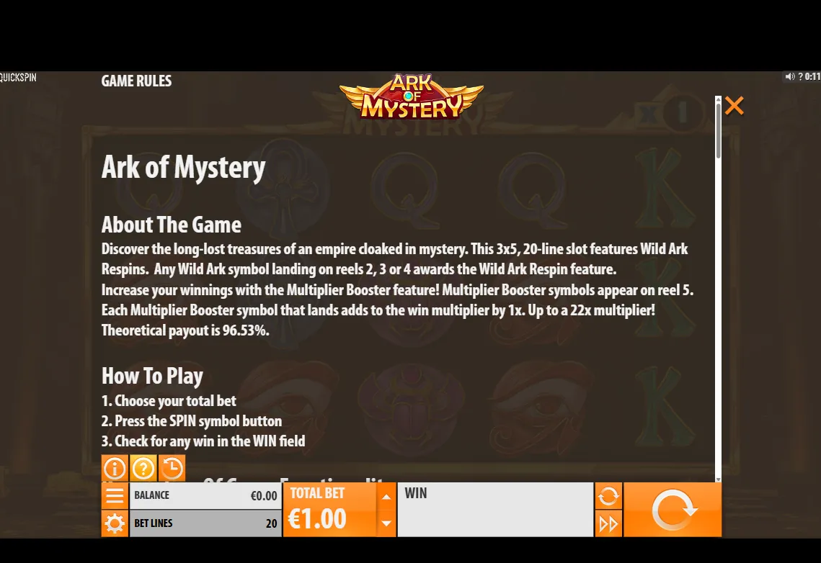The image size is (821, 563).
Task: Click the Bet Lines field
Action: 205,523
